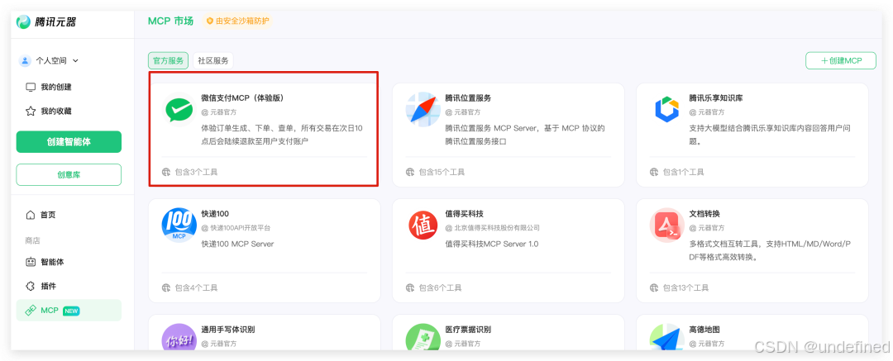
Task: Click the 快递100 MCP blue logo
Action: (179, 225)
